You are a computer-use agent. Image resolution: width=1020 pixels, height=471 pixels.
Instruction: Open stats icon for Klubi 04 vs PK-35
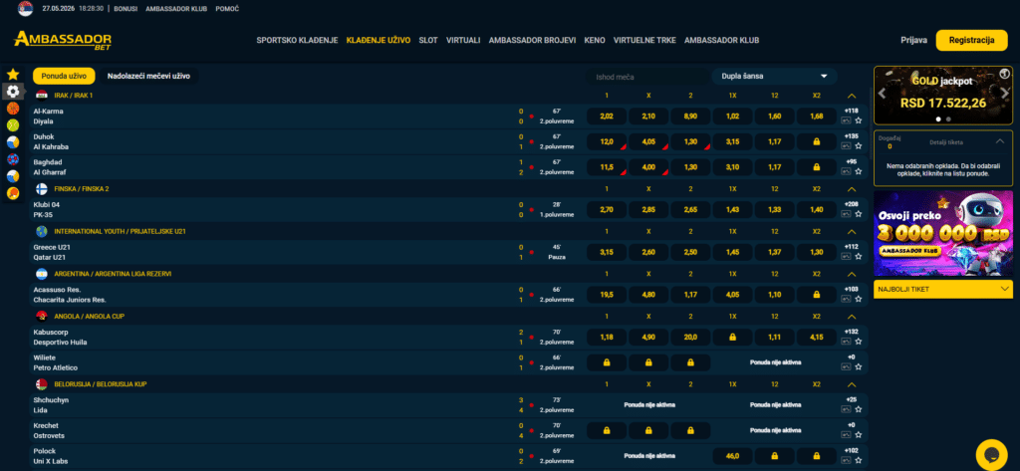click(846, 214)
